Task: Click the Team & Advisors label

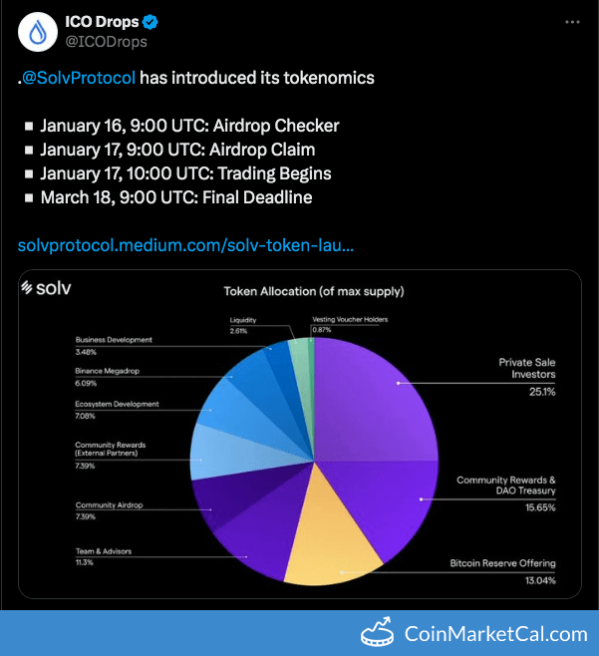Action: [x=104, y=551]
